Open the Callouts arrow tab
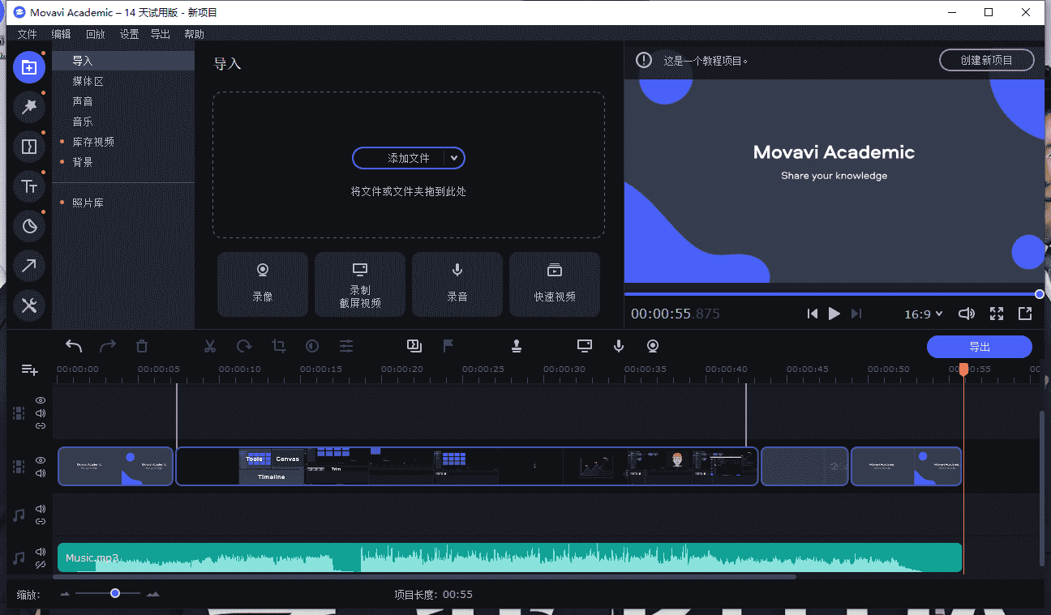The width and height of the screenshot is (1051, 615). (29, 266)
